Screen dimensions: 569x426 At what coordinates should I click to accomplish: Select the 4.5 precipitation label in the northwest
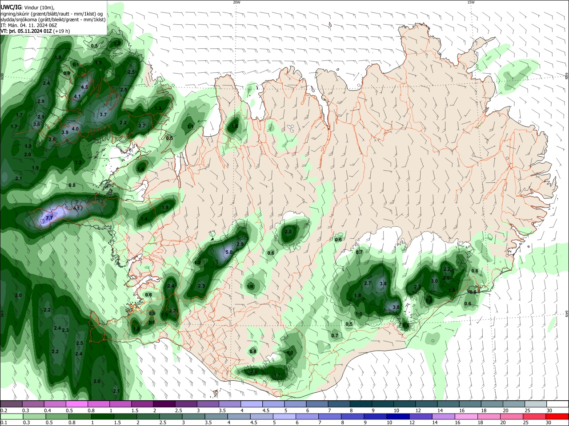click(x=84, y=87)
